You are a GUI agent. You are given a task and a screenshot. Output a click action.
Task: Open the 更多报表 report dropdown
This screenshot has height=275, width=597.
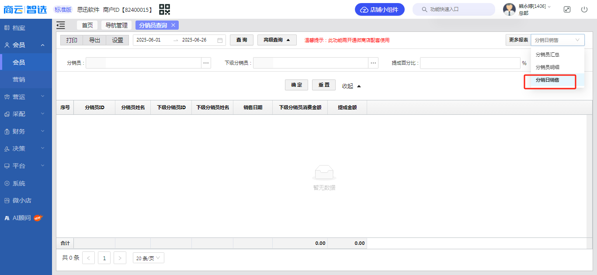558,40
